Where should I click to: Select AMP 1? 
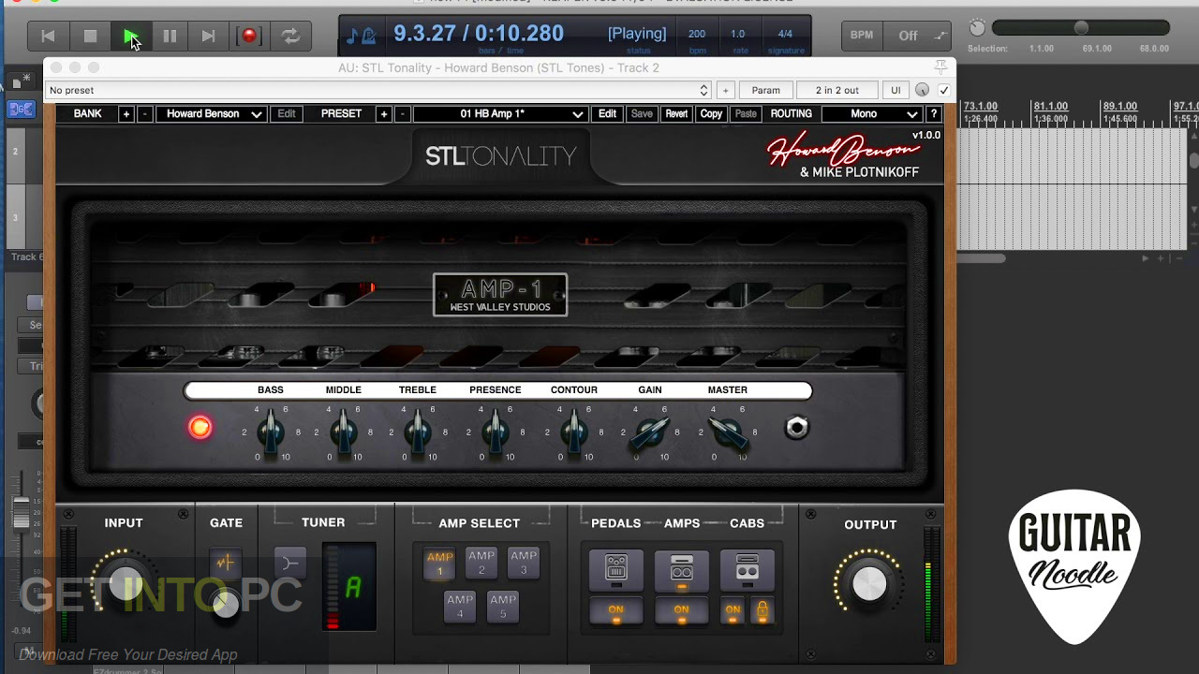[439, 563]
